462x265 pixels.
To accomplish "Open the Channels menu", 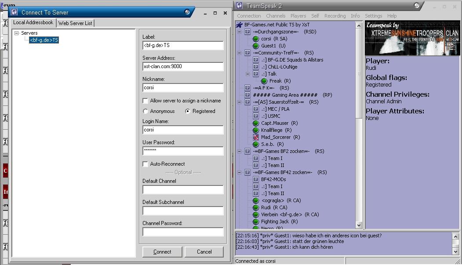I will (276, 16).
